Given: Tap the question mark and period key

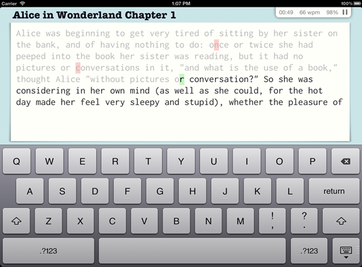Looking at the screenshot, I should click(304, 221).
